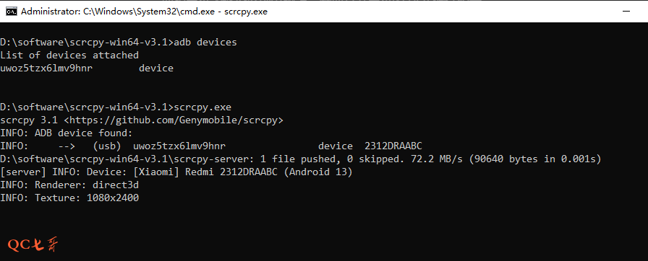Click the 'scrcpy 3.1' version text
Screen dimensions: 648x261
pyautogui.click(x=29, y=120)
